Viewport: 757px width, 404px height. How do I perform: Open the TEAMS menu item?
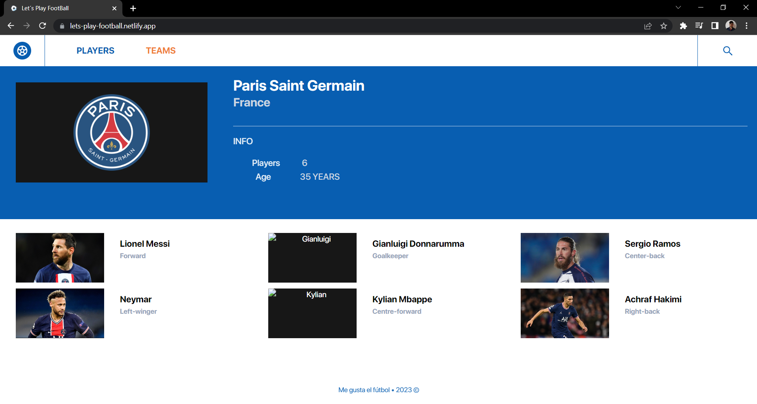point(161,51)
